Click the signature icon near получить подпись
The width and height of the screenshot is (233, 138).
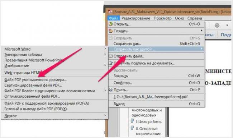[111, 63]
